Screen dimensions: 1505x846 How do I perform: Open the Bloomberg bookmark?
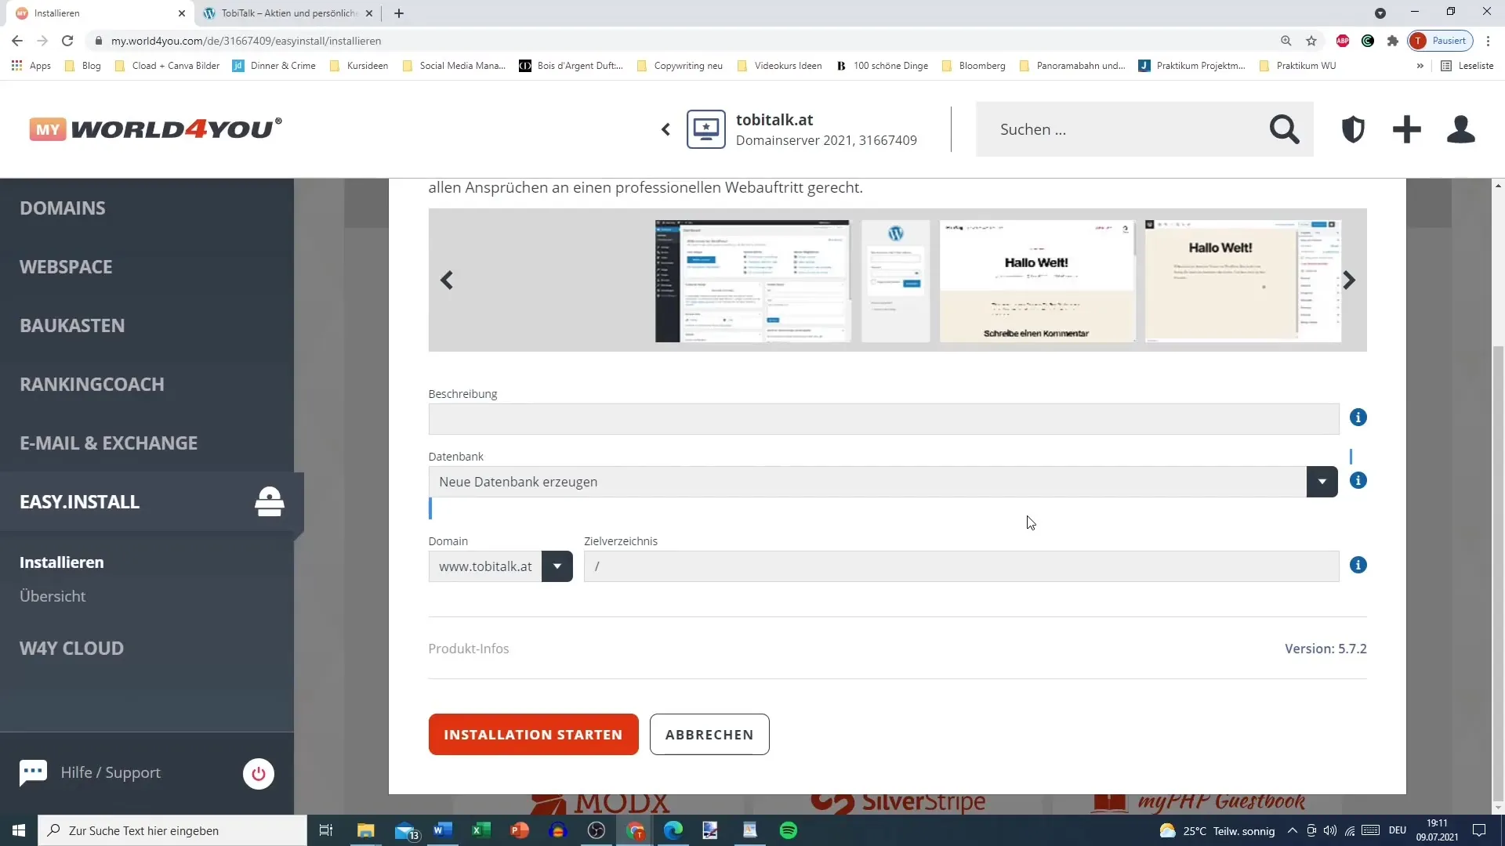click(974, 66)
